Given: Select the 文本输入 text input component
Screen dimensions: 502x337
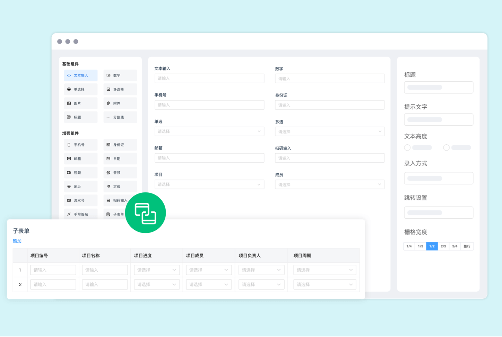Looking at the screenshot, I should tap(81, 75).
